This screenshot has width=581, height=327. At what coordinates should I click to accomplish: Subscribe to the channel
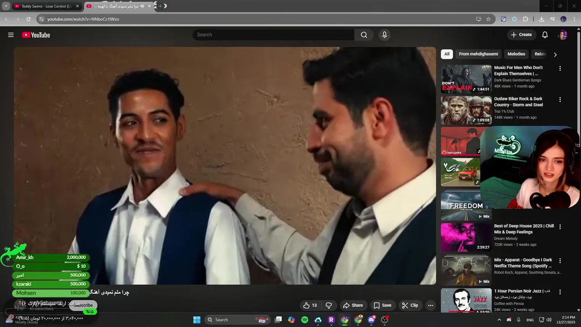pyautogui.click(x=83, y=305)
